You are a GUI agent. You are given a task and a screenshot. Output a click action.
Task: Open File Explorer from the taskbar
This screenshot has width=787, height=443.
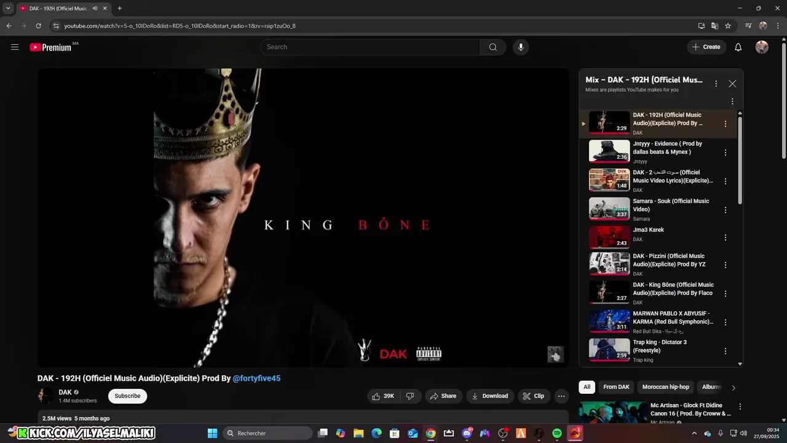pos(358,433)
